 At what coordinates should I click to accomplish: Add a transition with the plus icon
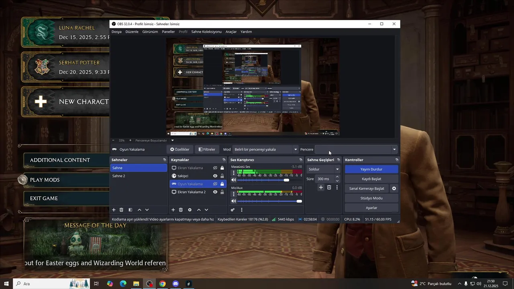click(321, 187)
